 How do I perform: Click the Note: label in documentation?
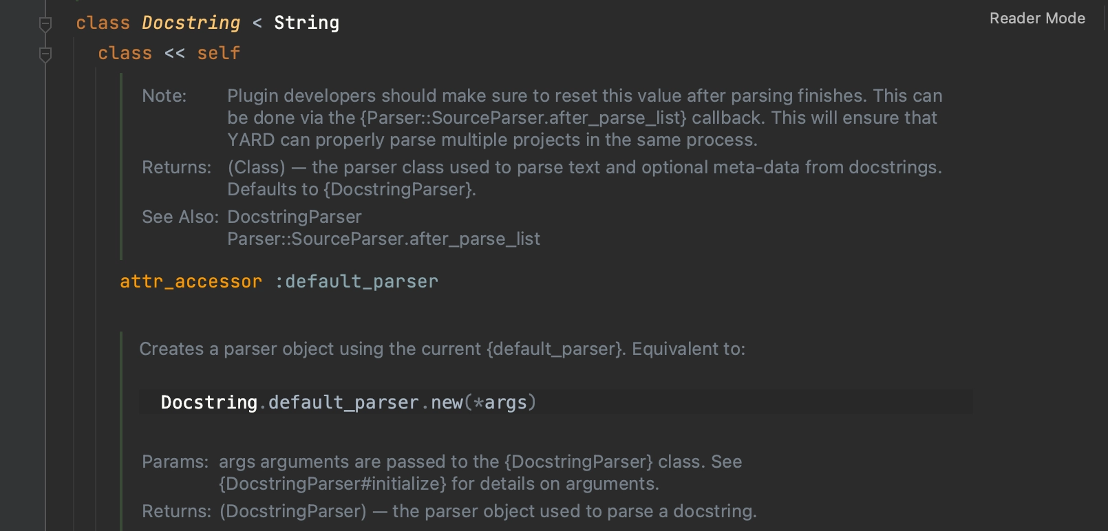[164, 96]
